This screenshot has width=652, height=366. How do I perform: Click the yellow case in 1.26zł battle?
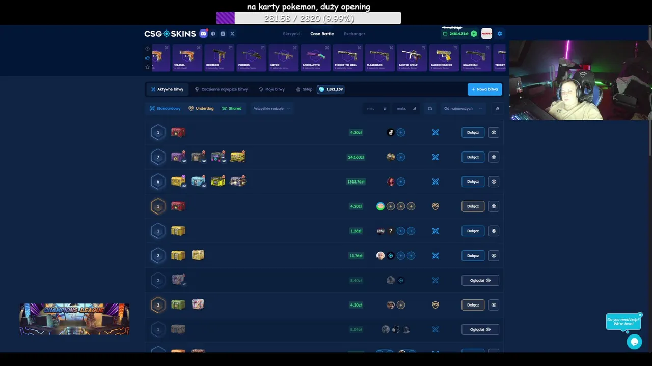(178, 231)
